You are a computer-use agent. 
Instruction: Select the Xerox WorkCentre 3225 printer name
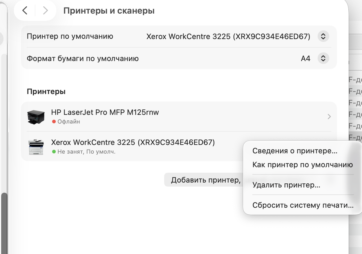point(133,142)
